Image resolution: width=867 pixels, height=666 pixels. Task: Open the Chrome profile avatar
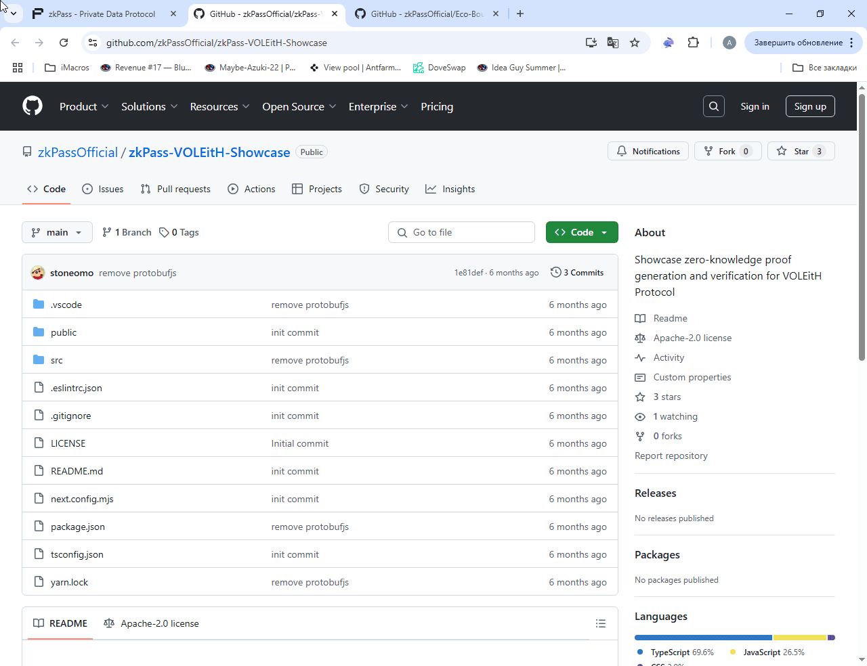[729, 43]
